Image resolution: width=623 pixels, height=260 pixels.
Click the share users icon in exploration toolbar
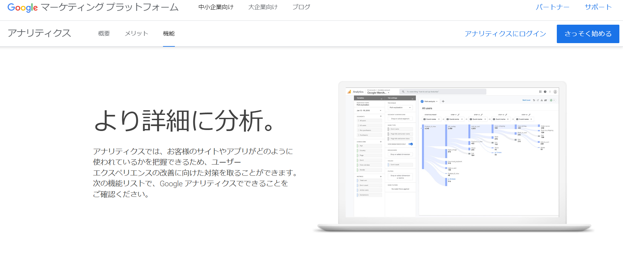point(546,100)
